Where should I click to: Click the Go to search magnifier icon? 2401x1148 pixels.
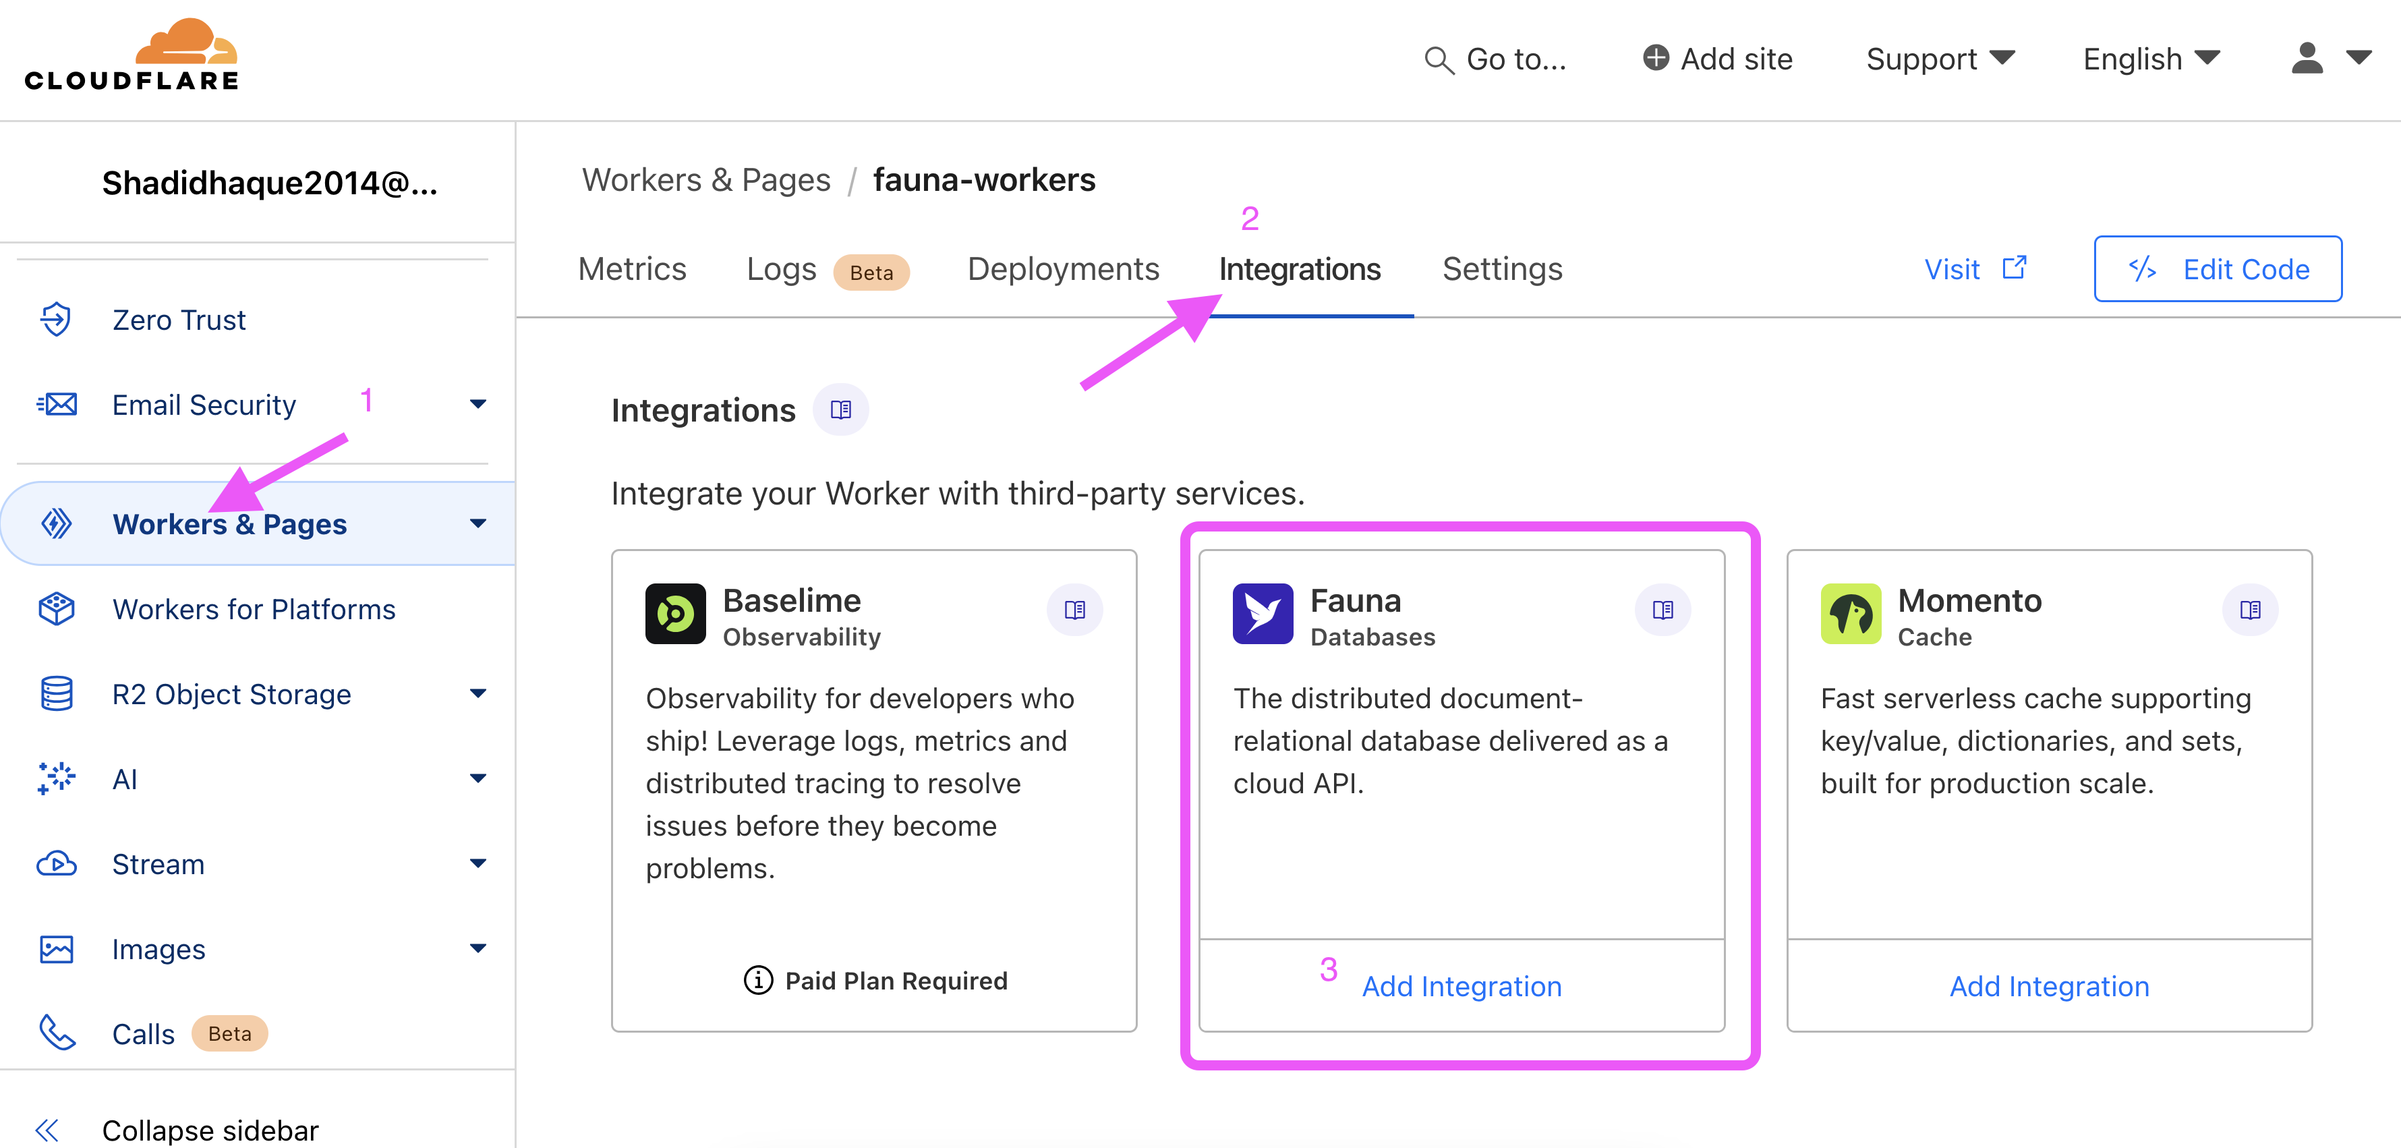(x=1439, y=61)
